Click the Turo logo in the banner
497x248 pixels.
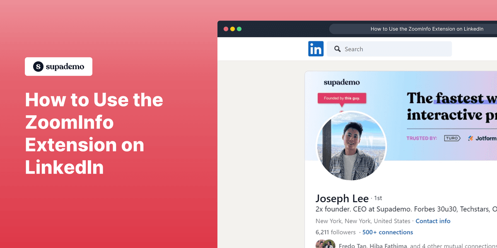tap(452, 138)
